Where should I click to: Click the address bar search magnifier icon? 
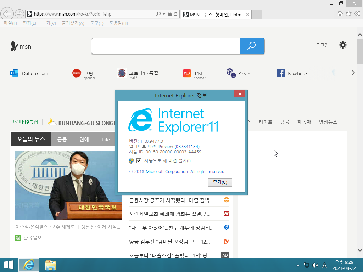tap(158, 14)
